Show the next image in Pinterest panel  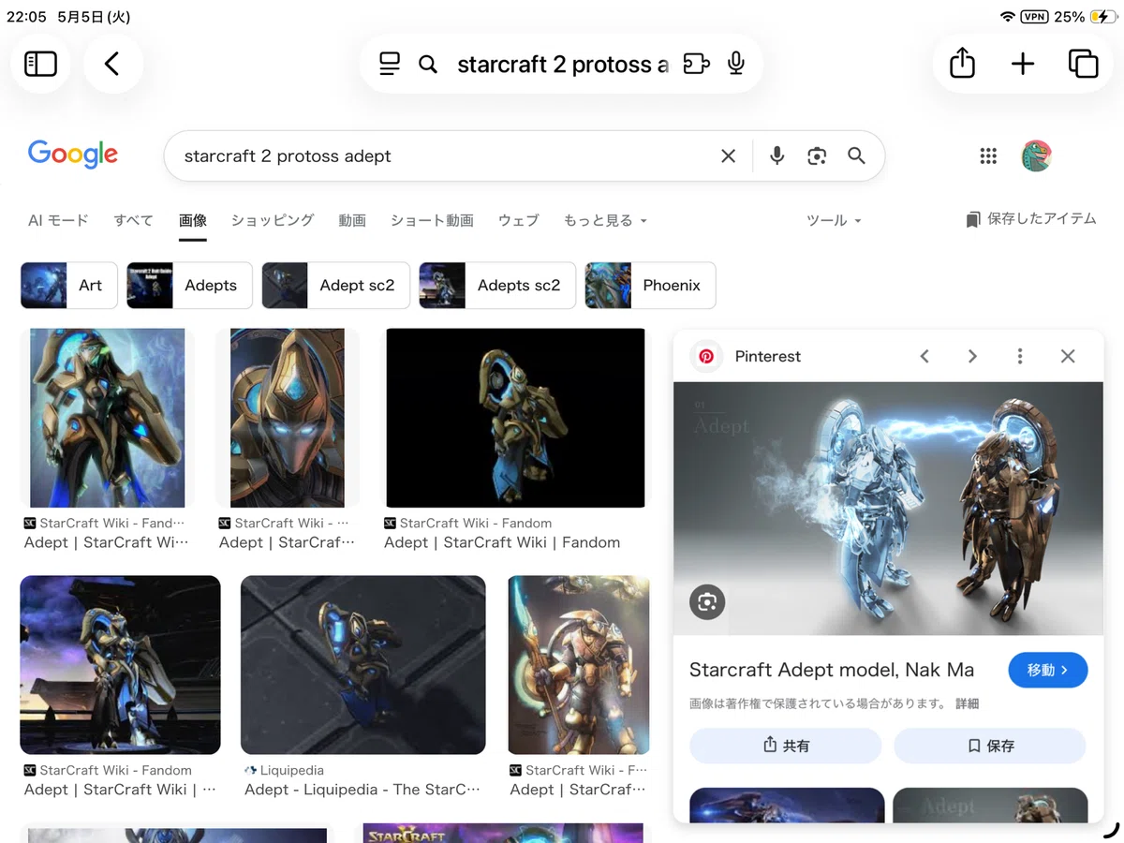click(972, 356)
